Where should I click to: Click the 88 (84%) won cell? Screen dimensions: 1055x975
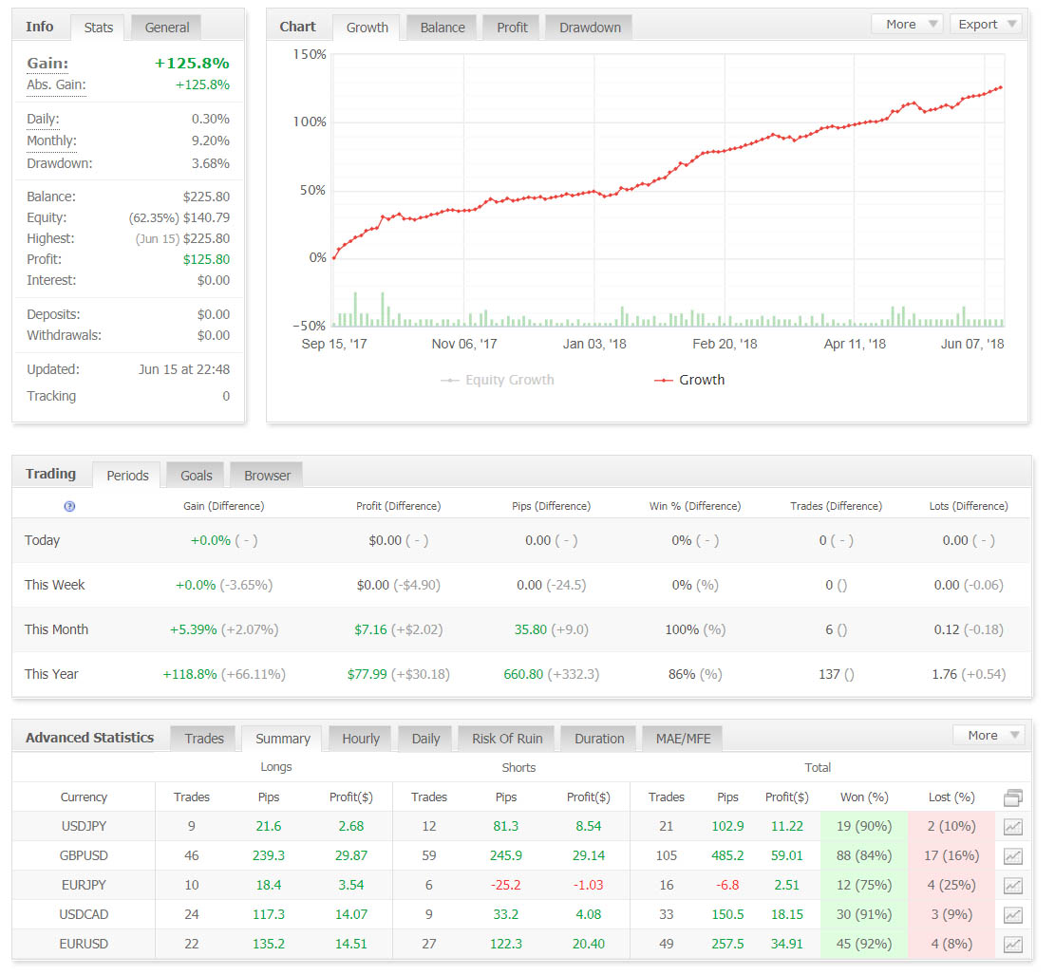pos(864,856)
